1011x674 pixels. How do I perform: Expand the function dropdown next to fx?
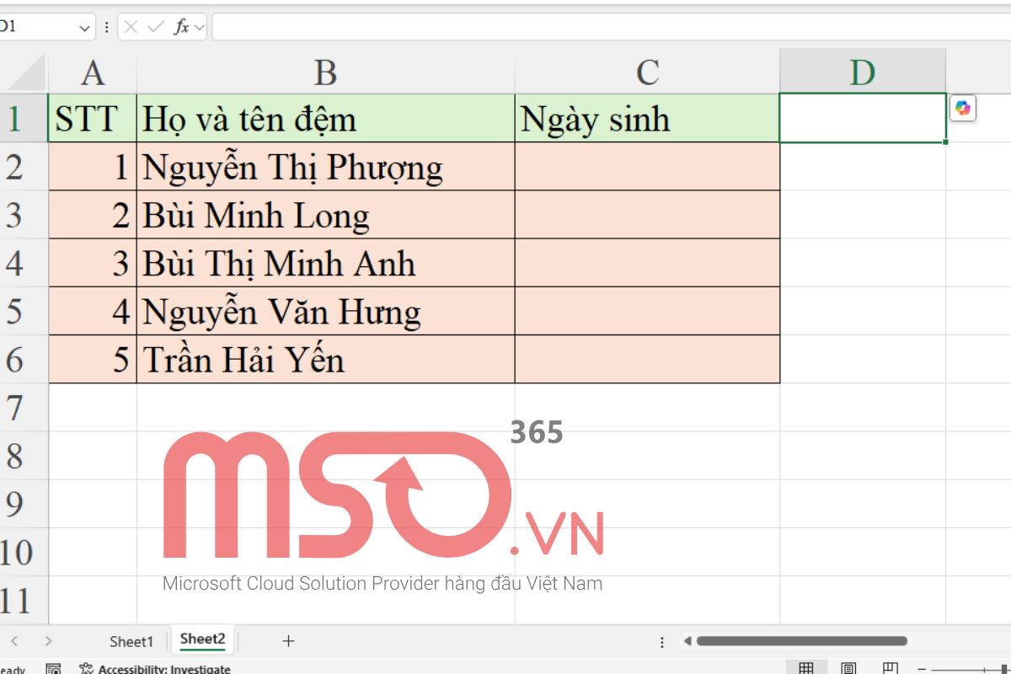[199, 27]
